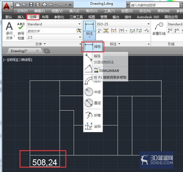This screenshot has height=172, width=183.
Task: Click the 多重引线 multileader tool
Action: 159,29
